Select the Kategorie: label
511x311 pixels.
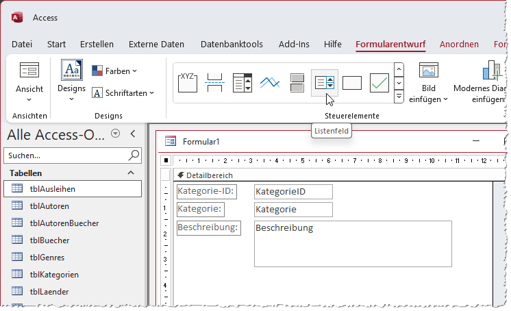coord(201,209)
